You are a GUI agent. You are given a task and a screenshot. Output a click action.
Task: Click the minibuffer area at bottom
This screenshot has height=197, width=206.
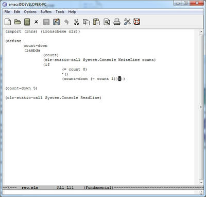101,192
